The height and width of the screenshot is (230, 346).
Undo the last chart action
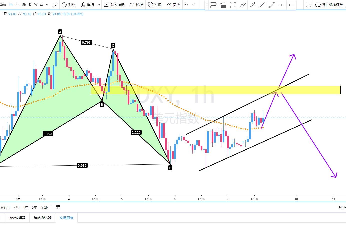point(187,5)
